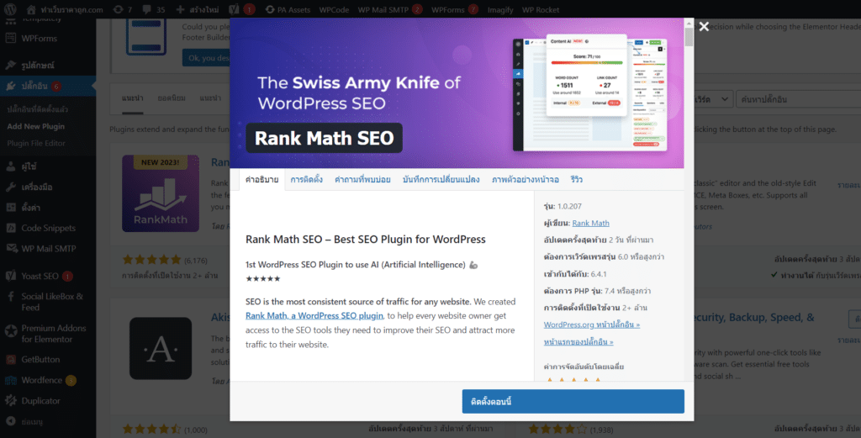Click the WordPress logo in admin bar
The height and width of the screenshot is (438, 861).
point(10,9)
